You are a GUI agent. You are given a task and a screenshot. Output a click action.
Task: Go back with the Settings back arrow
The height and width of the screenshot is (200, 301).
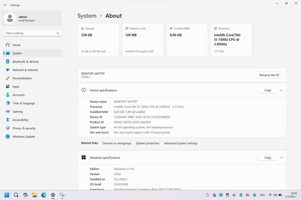[x=5, y=5]
